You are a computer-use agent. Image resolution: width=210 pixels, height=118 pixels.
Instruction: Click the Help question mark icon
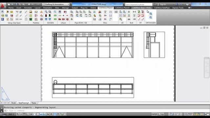(187, 4)
